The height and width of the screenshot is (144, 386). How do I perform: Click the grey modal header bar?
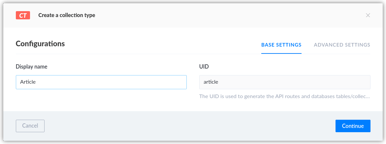pyautogui.click(x=193, y=15)
